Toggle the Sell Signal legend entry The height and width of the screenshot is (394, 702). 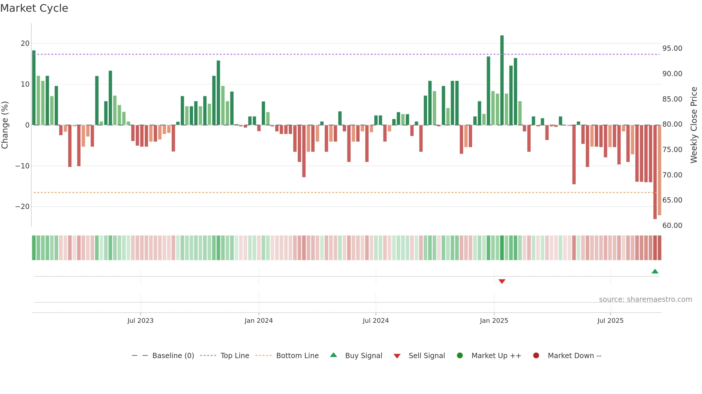419,355
